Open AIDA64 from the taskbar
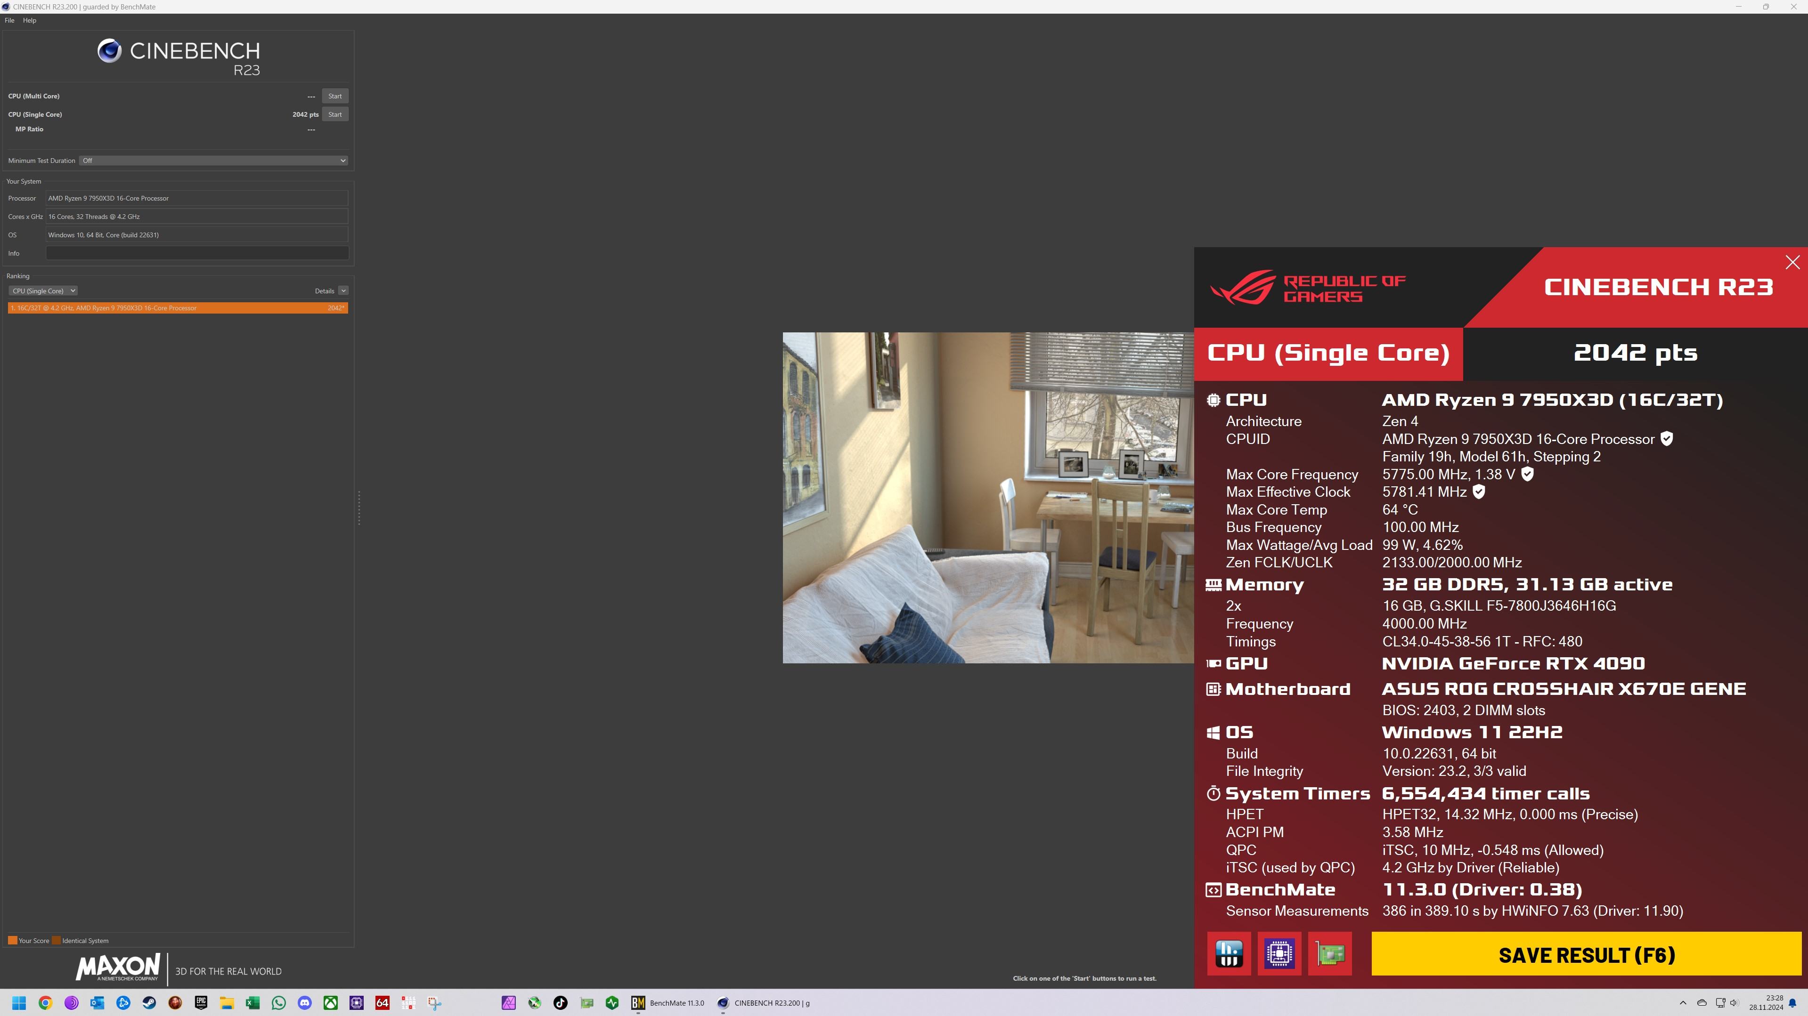The width and height of the screenshot is (1808, 1016). tap(383, 1003)
